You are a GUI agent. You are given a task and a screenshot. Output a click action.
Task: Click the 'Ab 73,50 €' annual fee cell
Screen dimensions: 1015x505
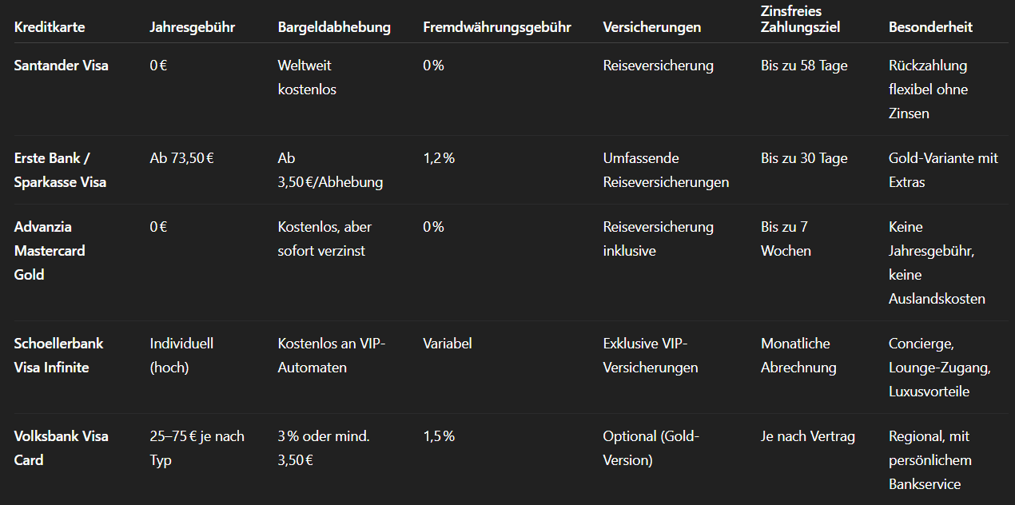click(182, 158)
